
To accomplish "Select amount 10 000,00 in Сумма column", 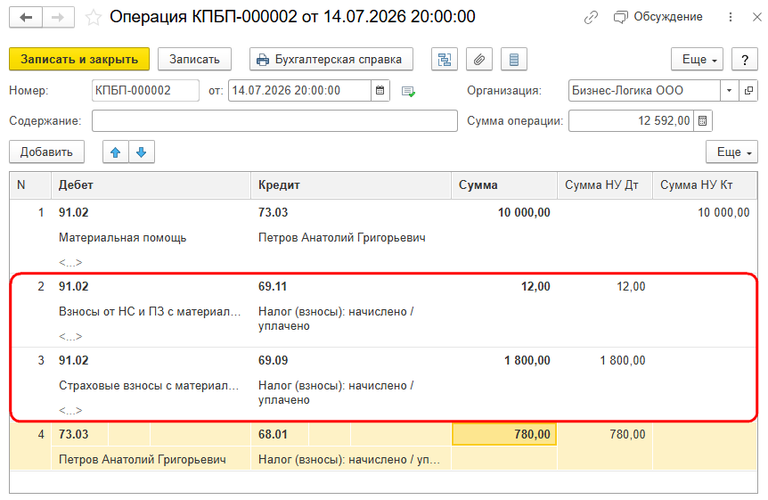I will coord(524,213).
